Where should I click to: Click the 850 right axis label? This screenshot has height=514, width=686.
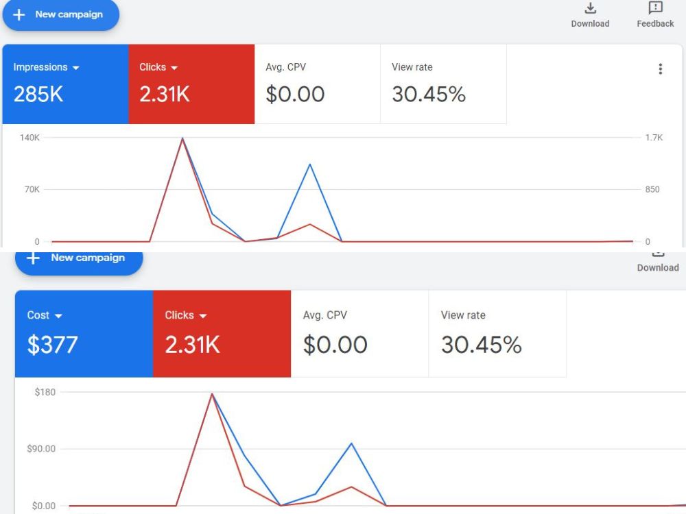pyautogui.click(x=652, y=189)
